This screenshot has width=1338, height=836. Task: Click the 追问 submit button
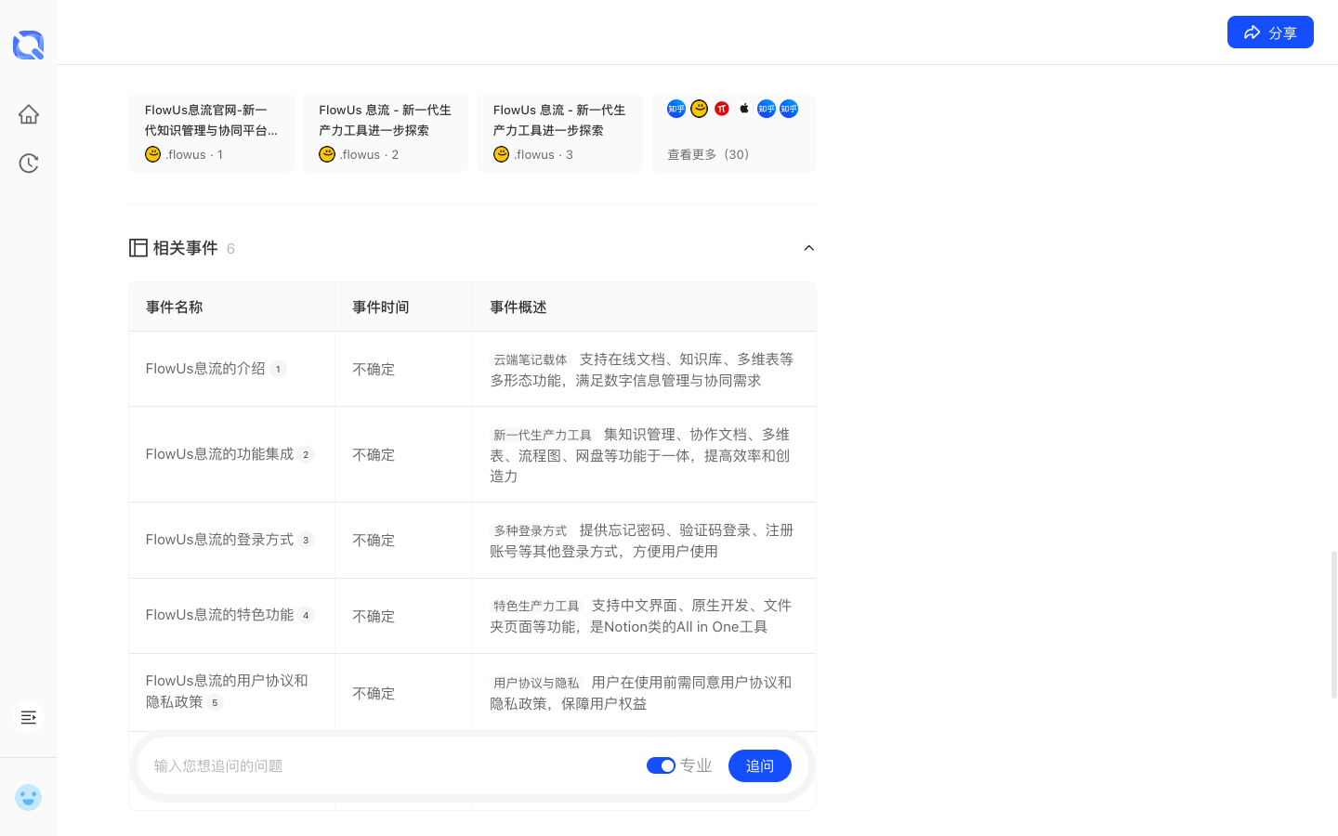pos(760,765)
